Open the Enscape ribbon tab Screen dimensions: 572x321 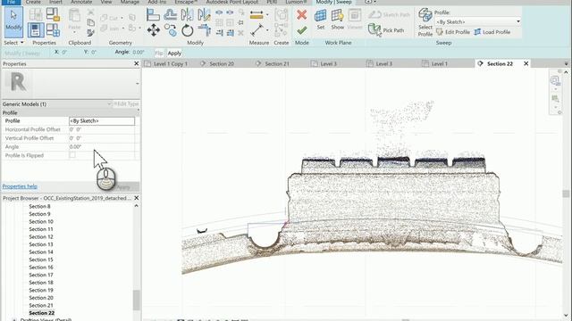[186, 2]
